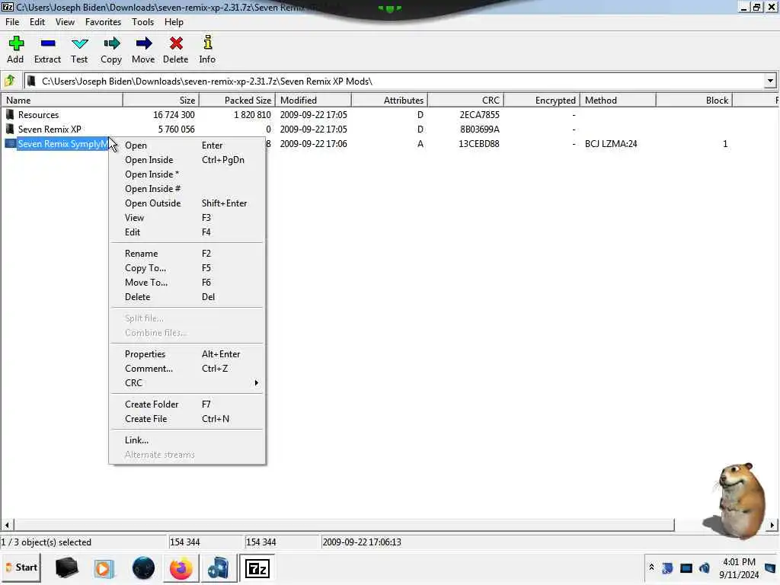Click the Move arrow toolbar icon
The height and width of the screenshot is (585, 780).
[143, 43]
